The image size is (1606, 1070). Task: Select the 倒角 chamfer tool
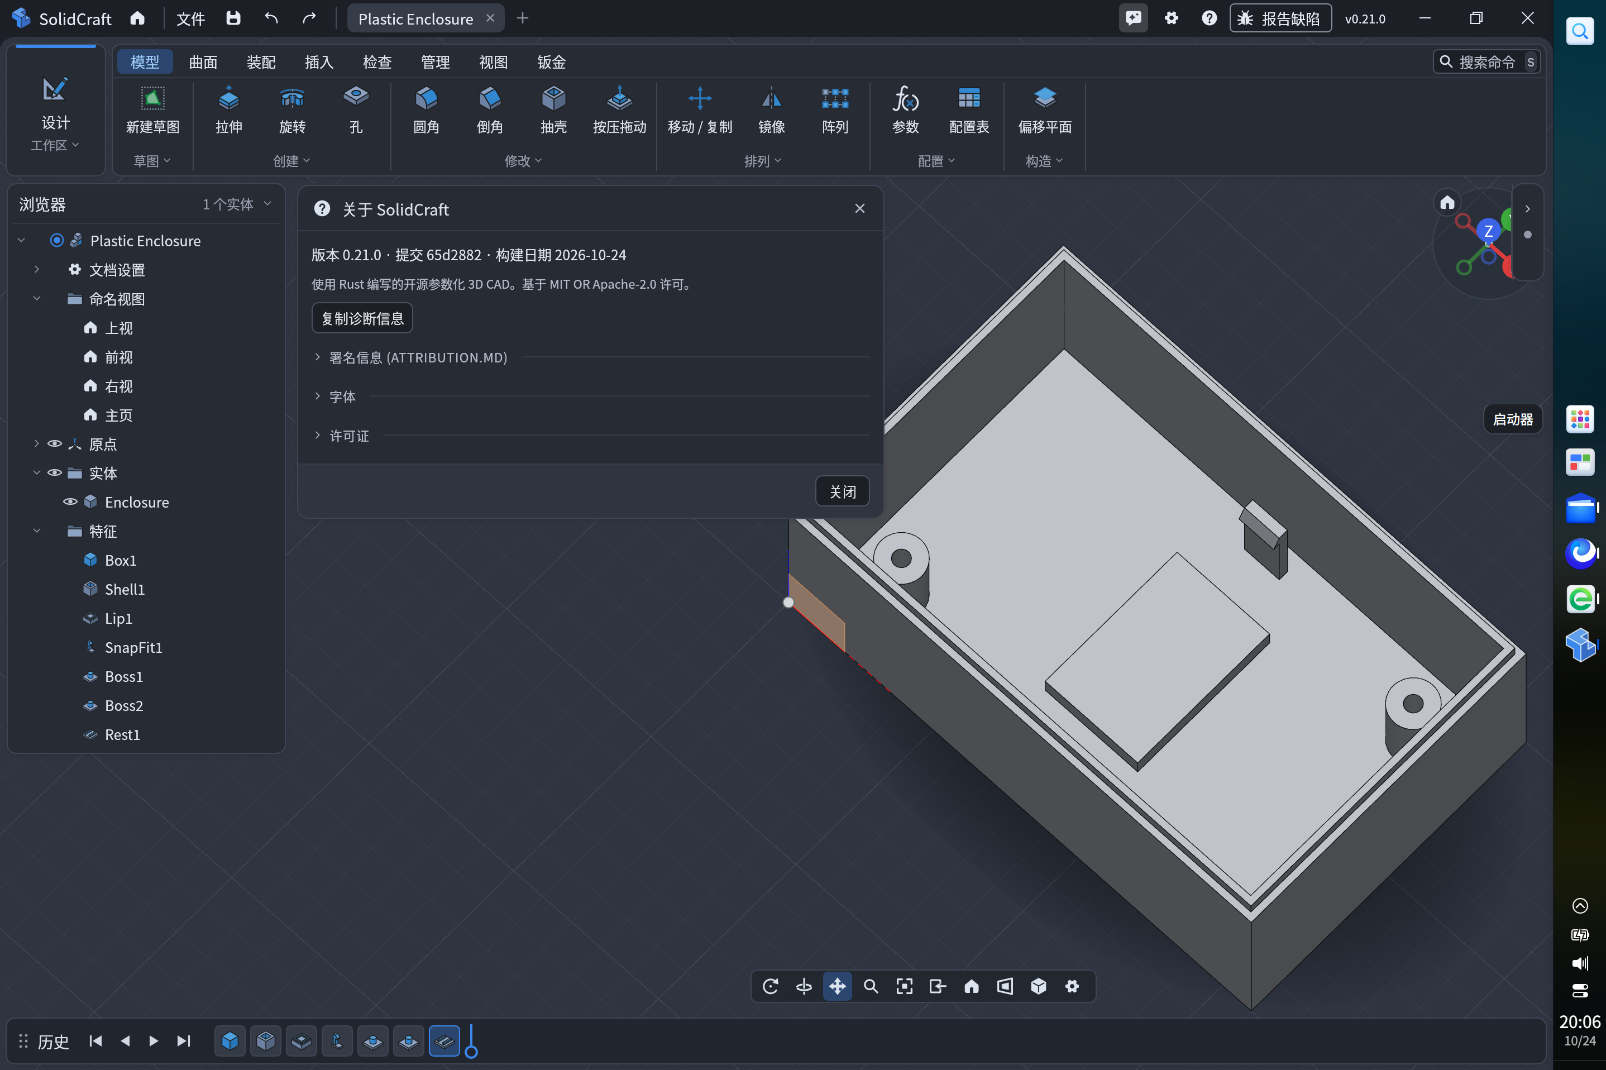click(490, 111)
